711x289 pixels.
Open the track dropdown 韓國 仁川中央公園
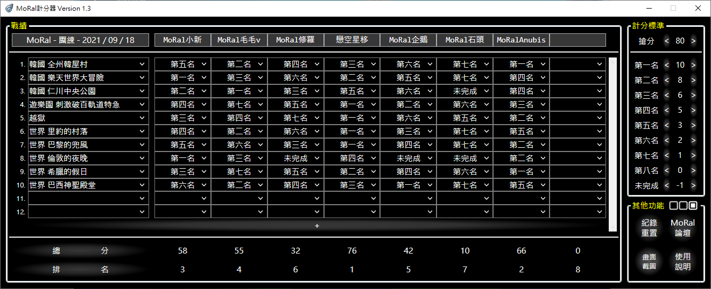88,91
